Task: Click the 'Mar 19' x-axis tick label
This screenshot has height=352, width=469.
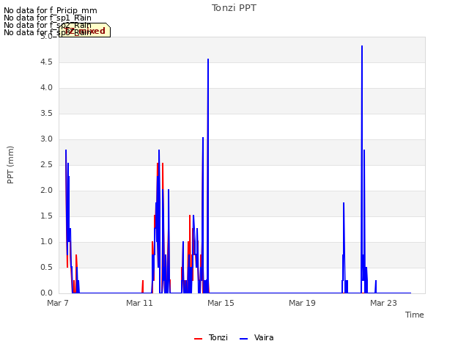Action: point(302,303)
